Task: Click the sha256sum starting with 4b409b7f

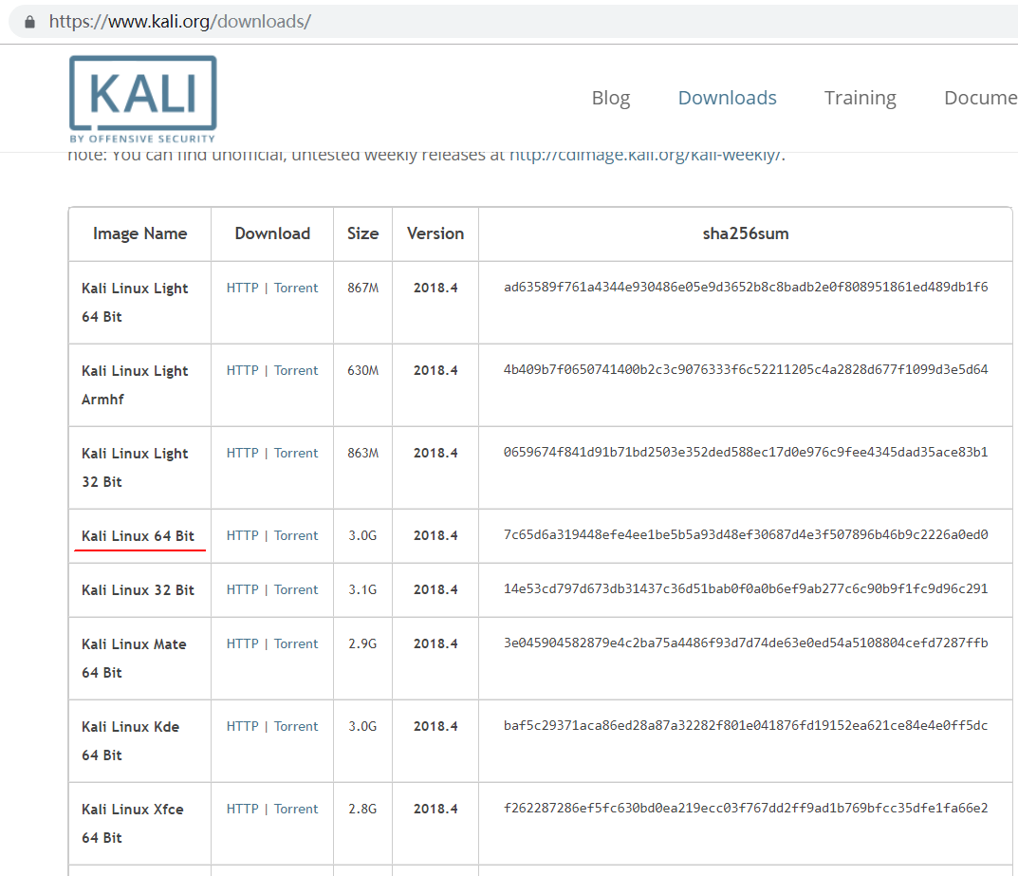Action: (x=746, y=369)
